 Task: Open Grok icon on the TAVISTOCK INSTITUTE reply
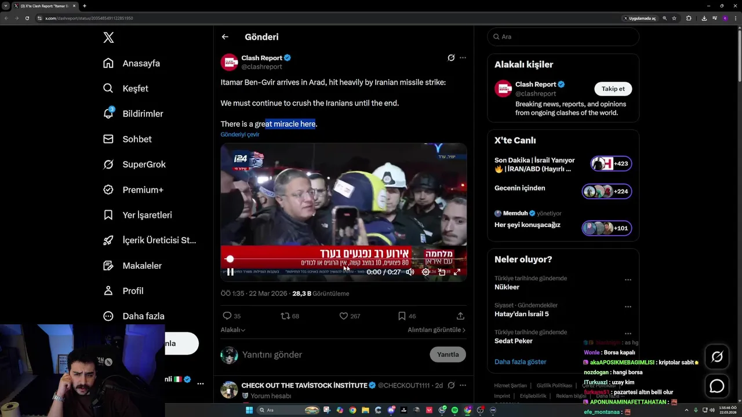451,385
